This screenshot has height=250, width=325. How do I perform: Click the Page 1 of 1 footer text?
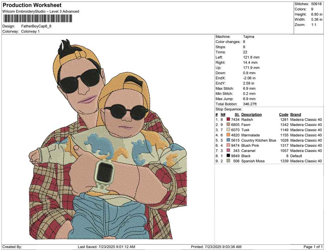[313, 247]
